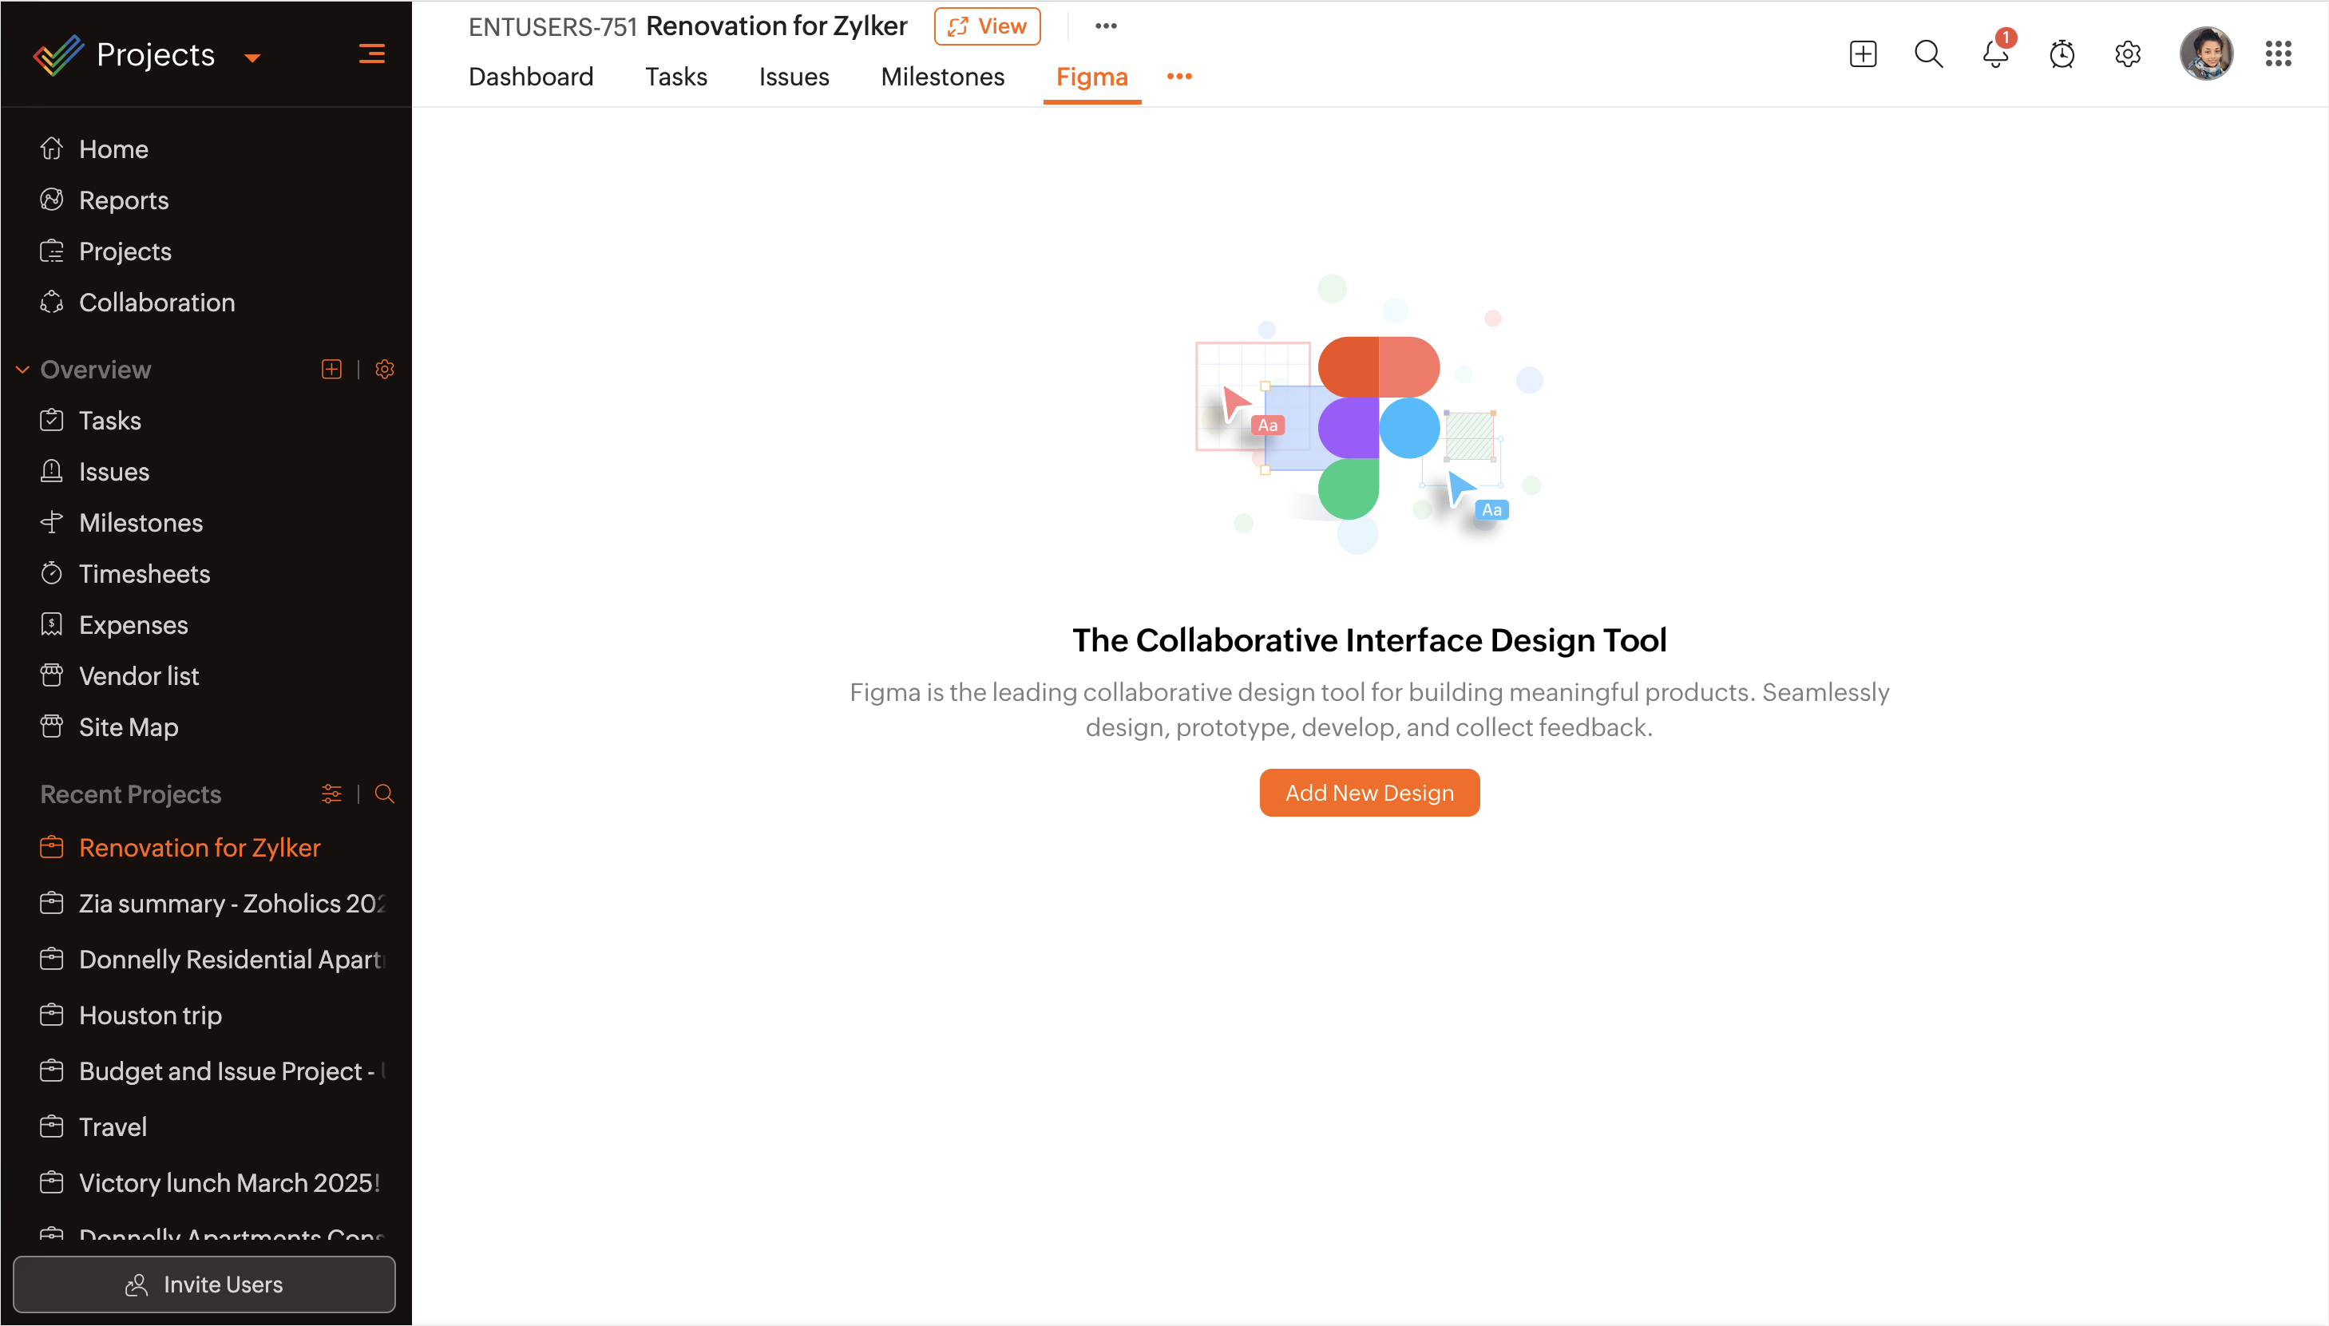Open project options ellipsis beside View
2329x1326 pixels.
tap(1105, 26)
